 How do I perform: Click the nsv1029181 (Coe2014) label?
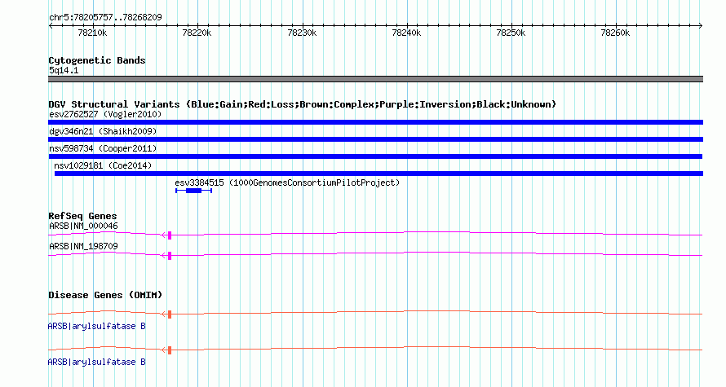pyautogui.click(x=103, y=165)
